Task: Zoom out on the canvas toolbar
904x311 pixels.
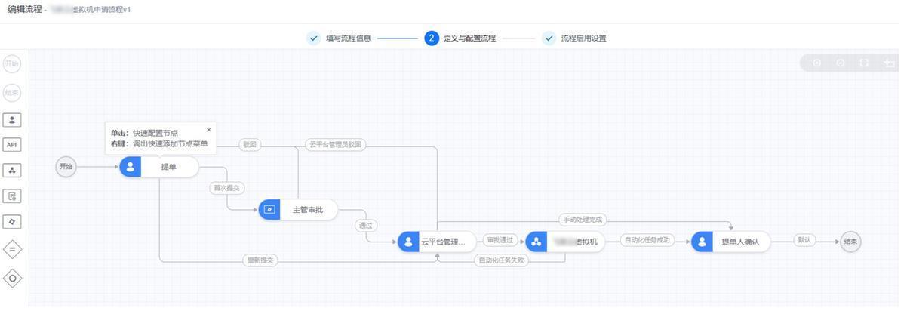Action: pyautogui.click(x=841, y=63)
